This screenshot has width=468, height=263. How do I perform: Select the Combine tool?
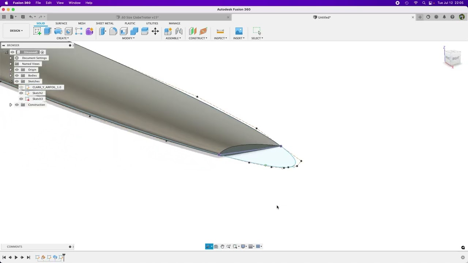[134, 31]
